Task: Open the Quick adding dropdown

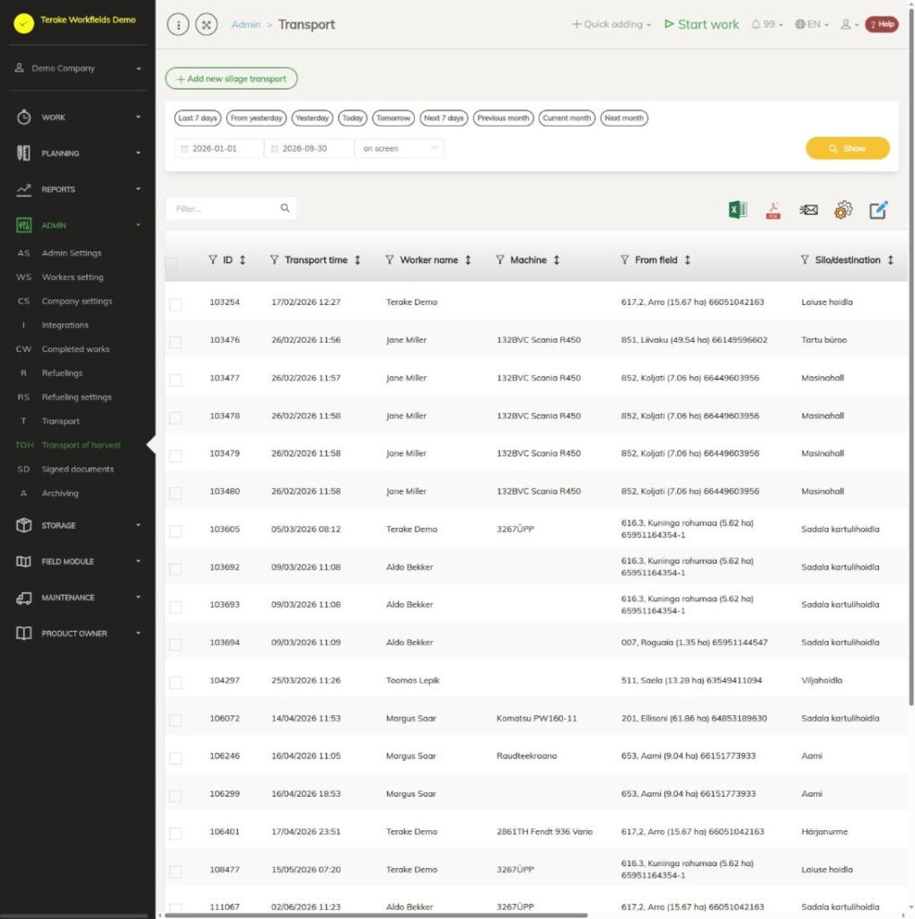Action: point(611,24)
